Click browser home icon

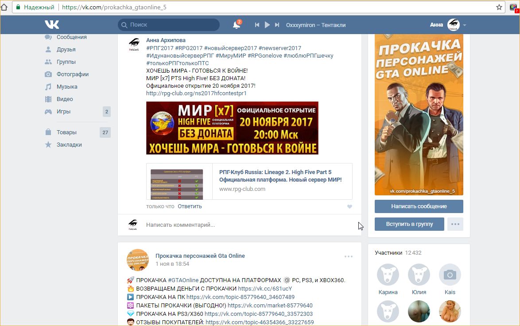(x=4, y=7)
